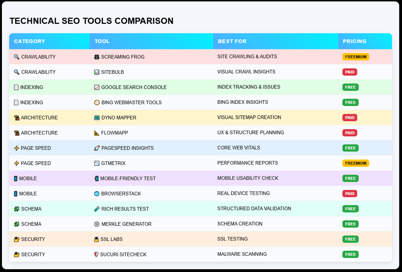Image resolution: width=402 pixels, height=272 pixels.
Task: Click the FREE badge beside SSL Testing
Action: [x=350, y=239]
